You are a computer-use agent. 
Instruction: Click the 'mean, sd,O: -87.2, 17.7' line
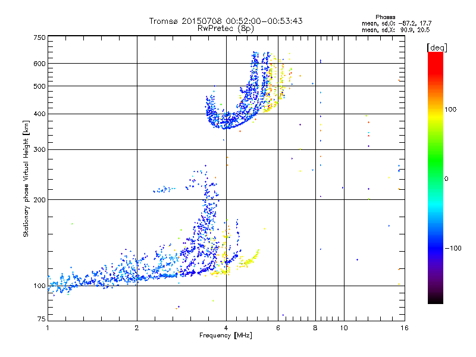coord(396,23)
